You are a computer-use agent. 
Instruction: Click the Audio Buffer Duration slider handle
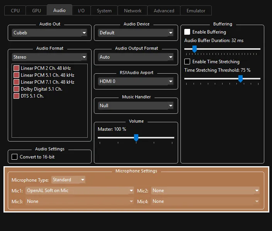click(194, 49)
